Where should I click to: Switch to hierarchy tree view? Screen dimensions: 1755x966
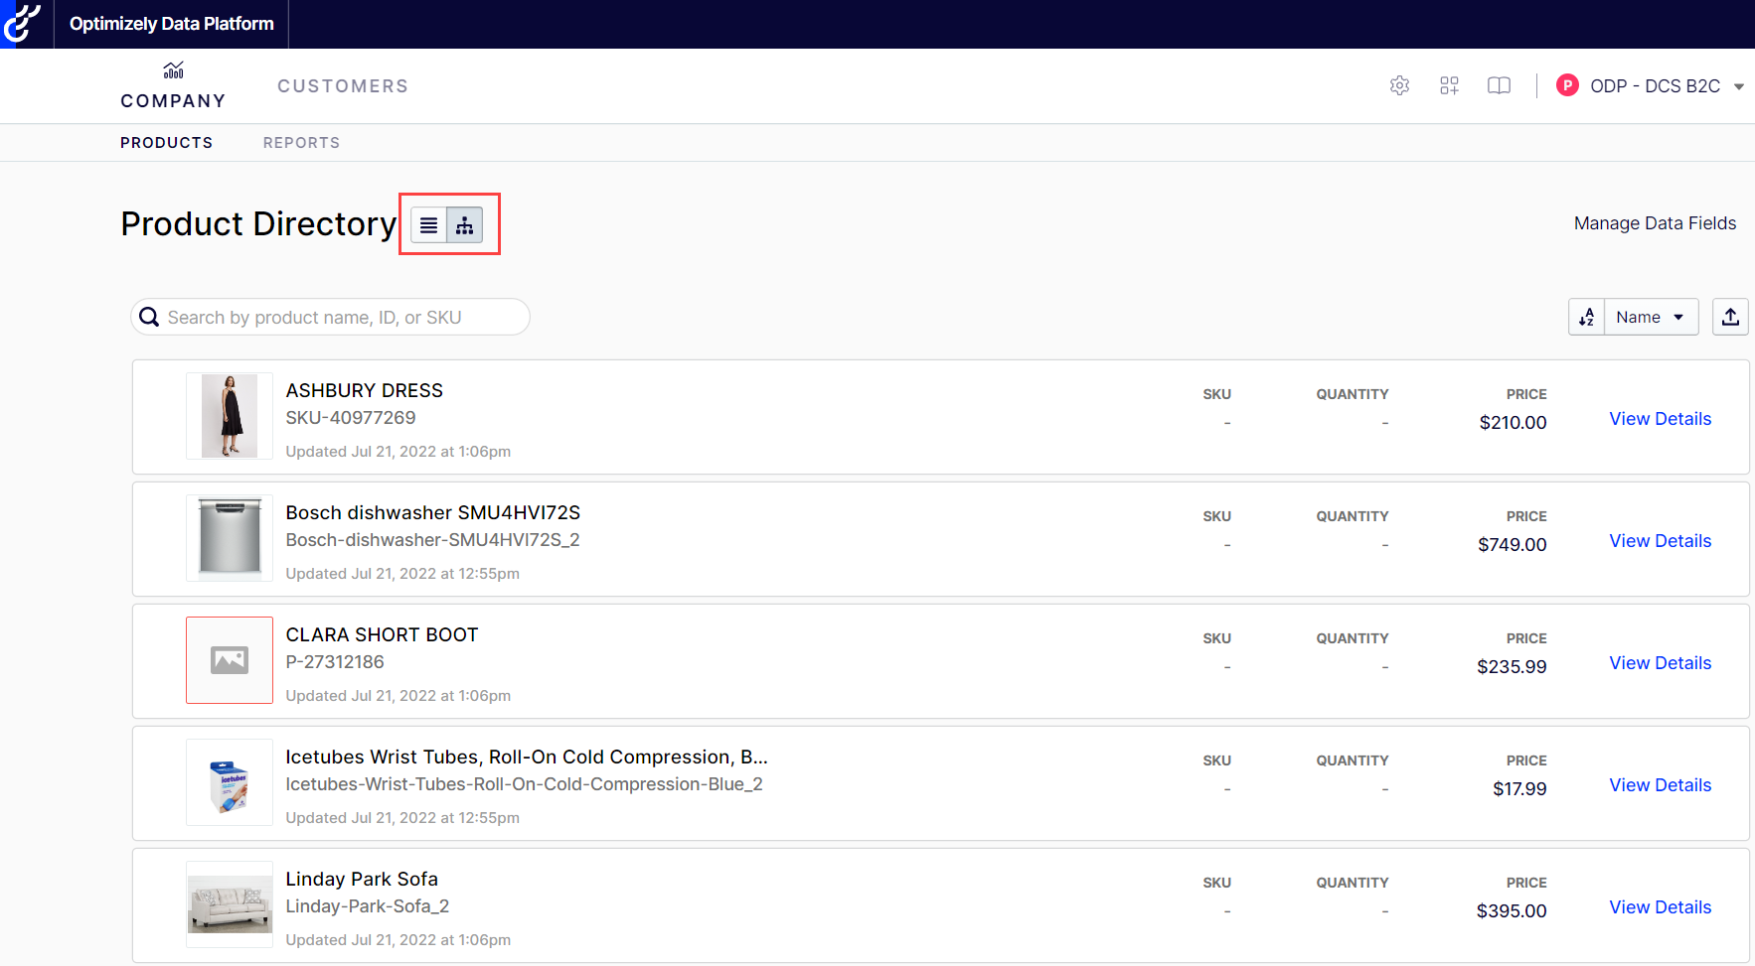(465, 225)
